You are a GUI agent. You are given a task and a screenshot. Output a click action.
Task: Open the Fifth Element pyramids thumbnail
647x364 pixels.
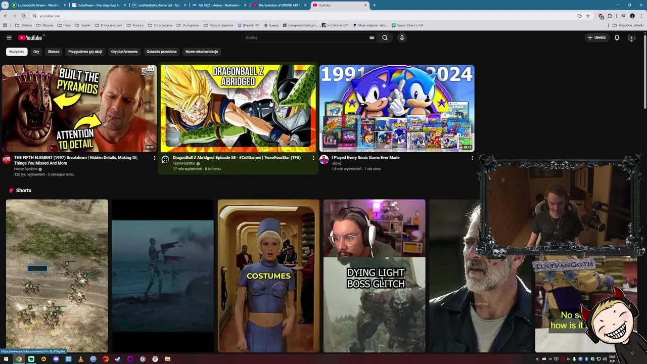click(x=79, y=108)
